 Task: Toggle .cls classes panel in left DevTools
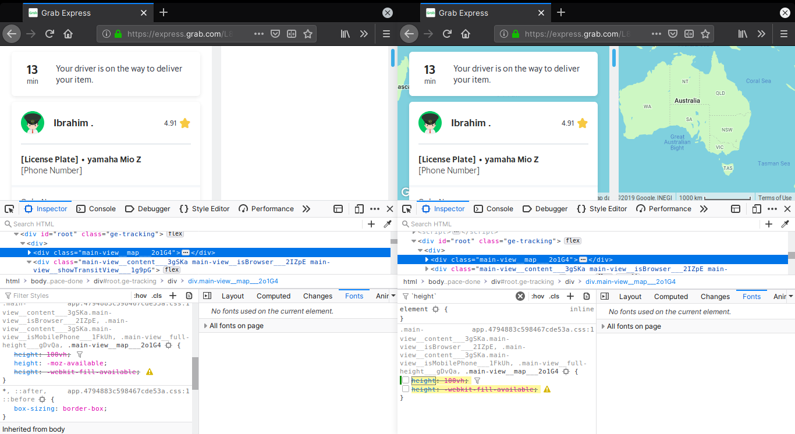click(x=157, y=296)
